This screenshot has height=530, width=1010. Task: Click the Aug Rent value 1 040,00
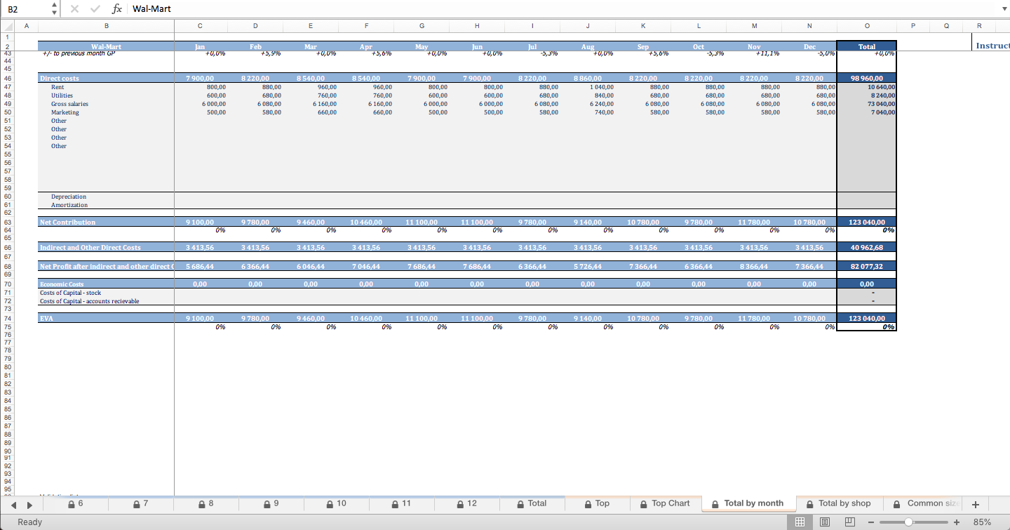tap(588, 87)
